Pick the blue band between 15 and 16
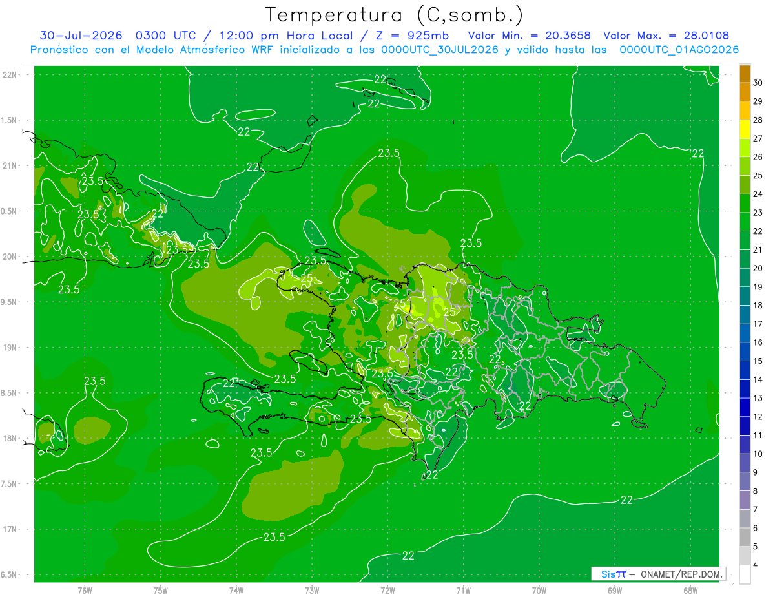Image resolution: width=775 pixels, height=599 pixels. (x=745, y=352)
